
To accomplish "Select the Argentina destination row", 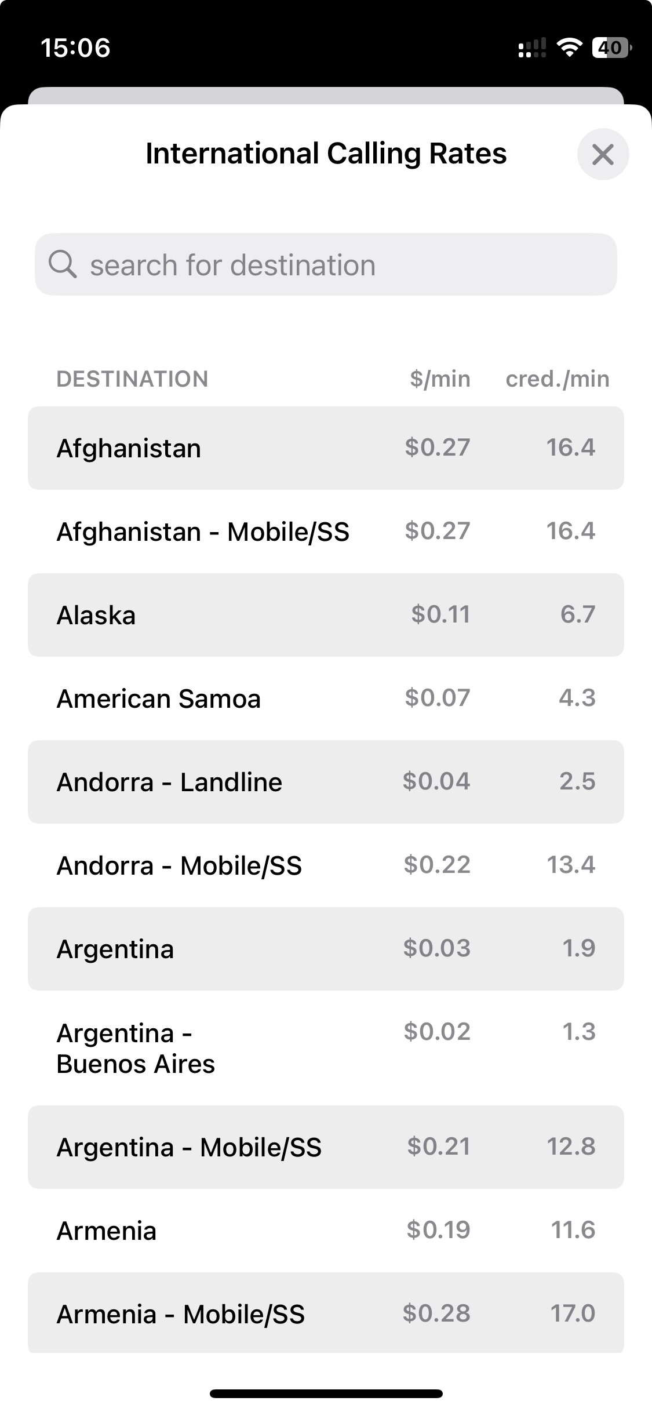I will tap(326, 949).
